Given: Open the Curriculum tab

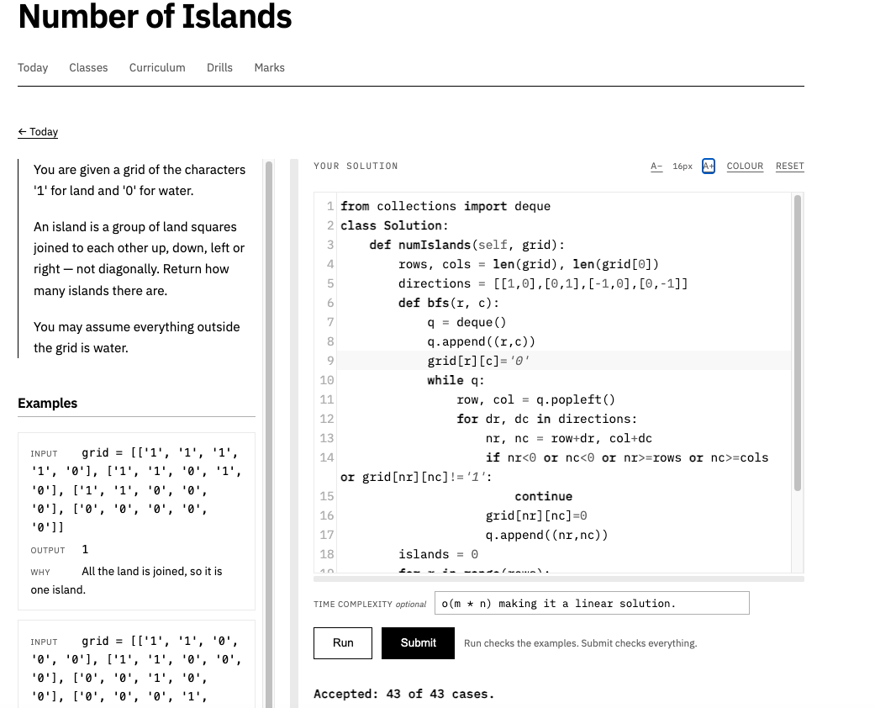Looking at the screenshot, I should coord(157,67).
